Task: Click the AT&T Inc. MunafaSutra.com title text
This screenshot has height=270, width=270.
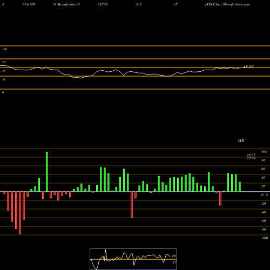Action: pos(227,4)
